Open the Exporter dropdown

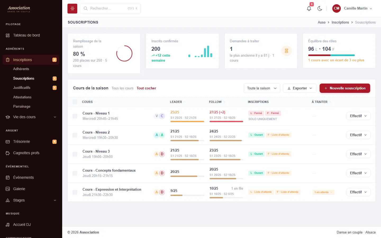click(x=300, y=88)
